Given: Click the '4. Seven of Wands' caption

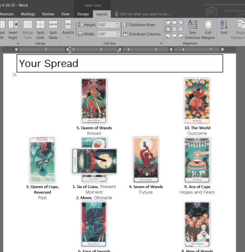Looking at the screenshot, I should 146,187.
